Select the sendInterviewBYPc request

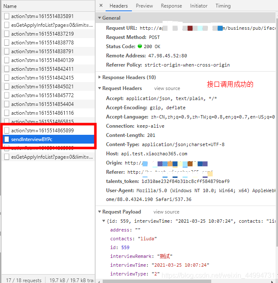(48, 139)
